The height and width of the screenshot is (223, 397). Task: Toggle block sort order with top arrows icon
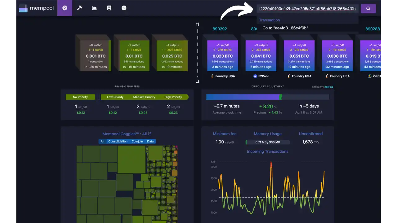[197, 24]
